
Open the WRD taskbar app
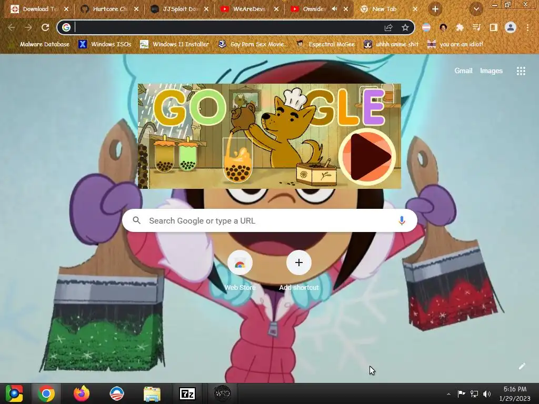(x=223, y=393)
